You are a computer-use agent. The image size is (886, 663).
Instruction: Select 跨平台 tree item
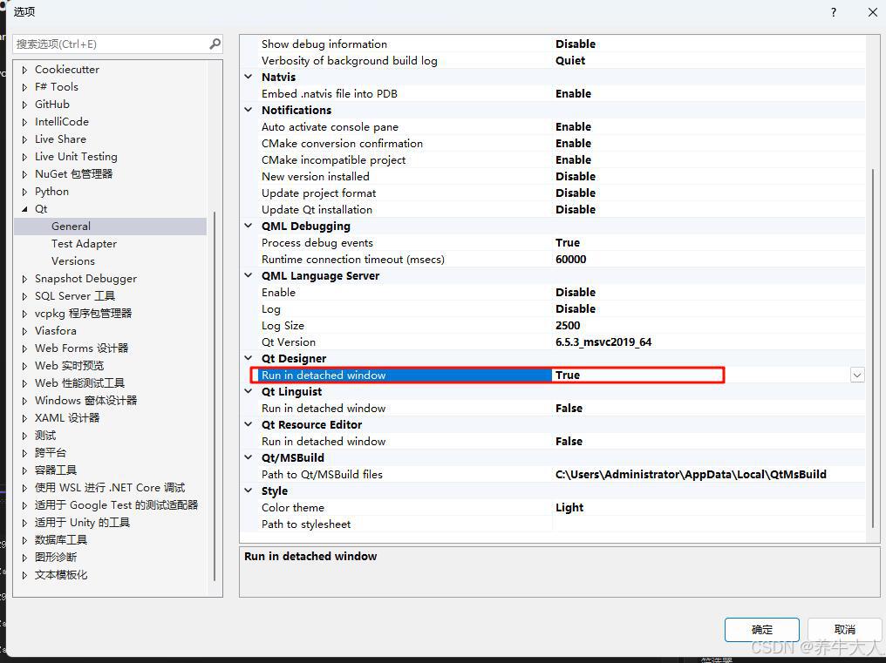tap(51, 454)
